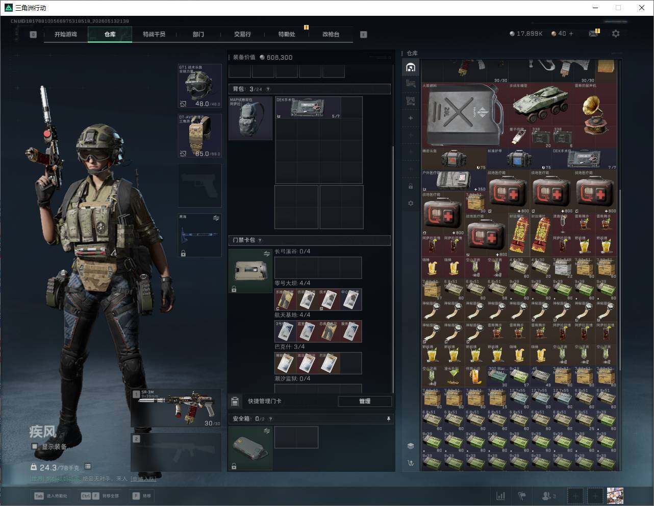Select first keycard in 零号大坝 row

pyautogui.click(x=285, y=300)
